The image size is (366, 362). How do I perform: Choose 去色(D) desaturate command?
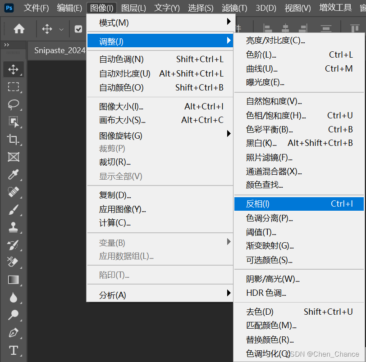click(x=299, y=312)
